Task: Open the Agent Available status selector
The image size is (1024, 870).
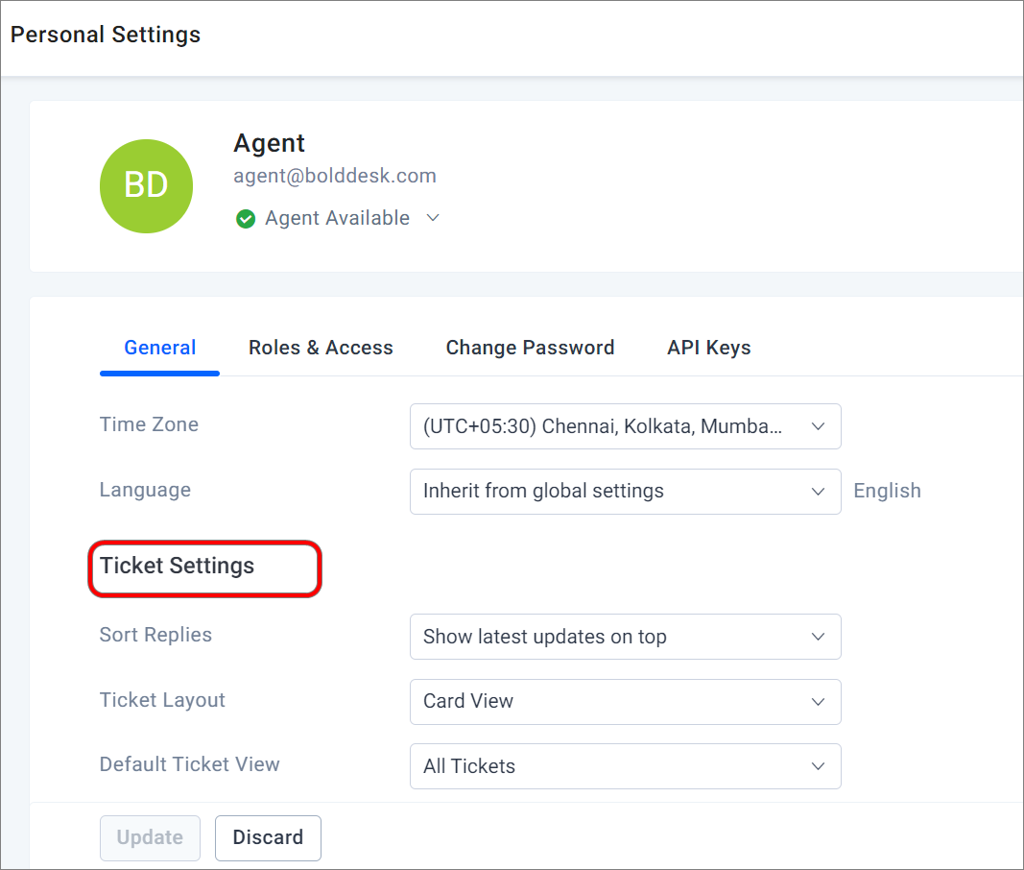Action: click(338, 218)
